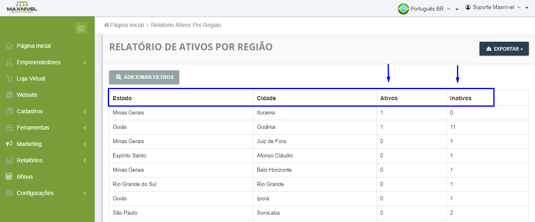The image size is (535, 222).
Task: Click the Adicionar Filtros button
Action: [x=144, y=77]
